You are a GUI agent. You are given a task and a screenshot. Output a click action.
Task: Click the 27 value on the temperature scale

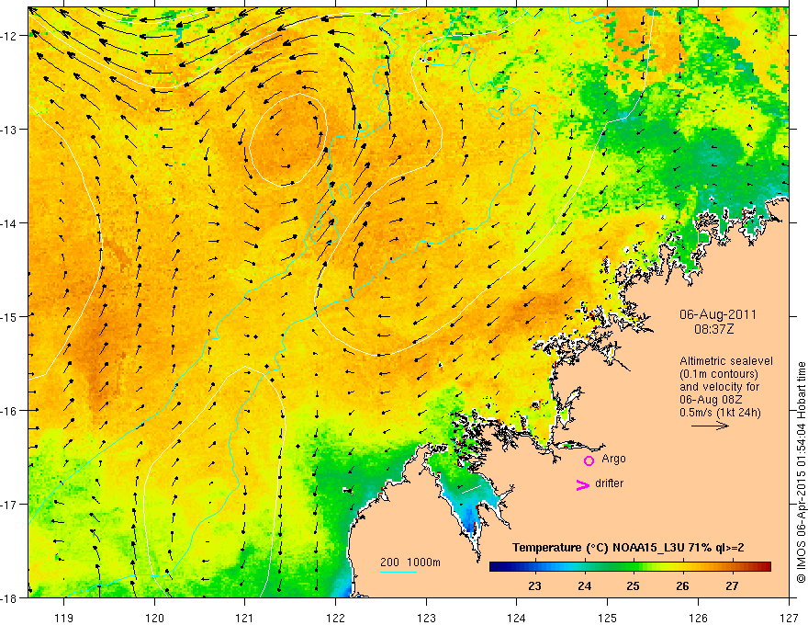pyautogui.click(x=733, y=585)
